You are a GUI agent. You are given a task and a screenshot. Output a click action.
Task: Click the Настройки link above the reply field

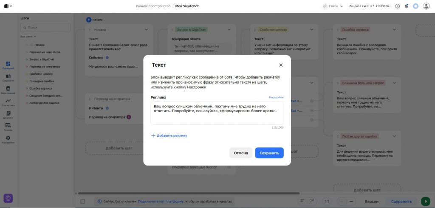pyautogui.click(x=276, y=97)
